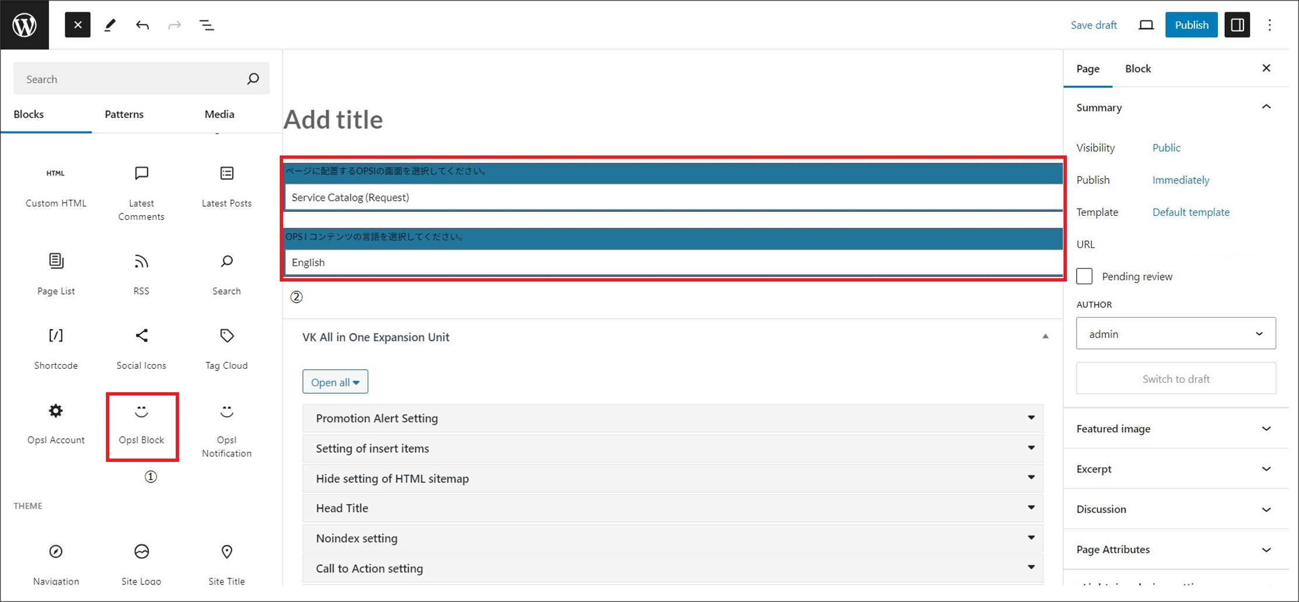The width and height of the screenshot is (1299, 602).
Task: Click the WordPress logo icon
Action: click(x=25, y=24)
